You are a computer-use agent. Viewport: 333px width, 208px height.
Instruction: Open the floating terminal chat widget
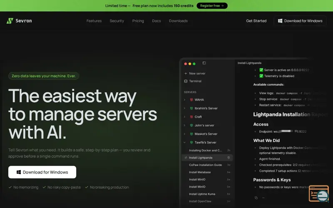click(x=319, y=193)
